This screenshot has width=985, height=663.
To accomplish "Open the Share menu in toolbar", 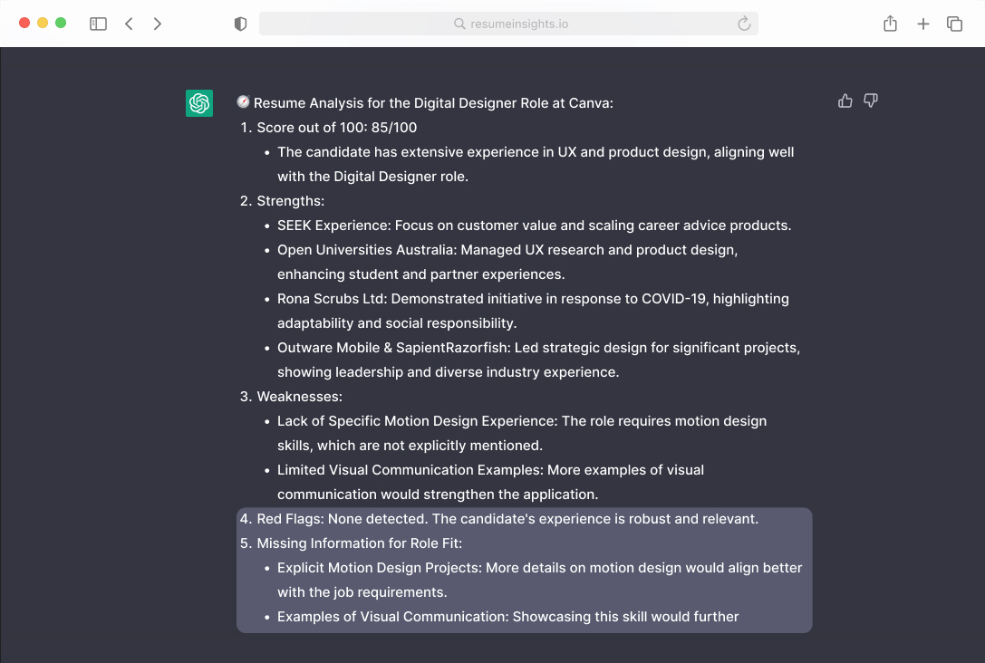I will point(890,24).
